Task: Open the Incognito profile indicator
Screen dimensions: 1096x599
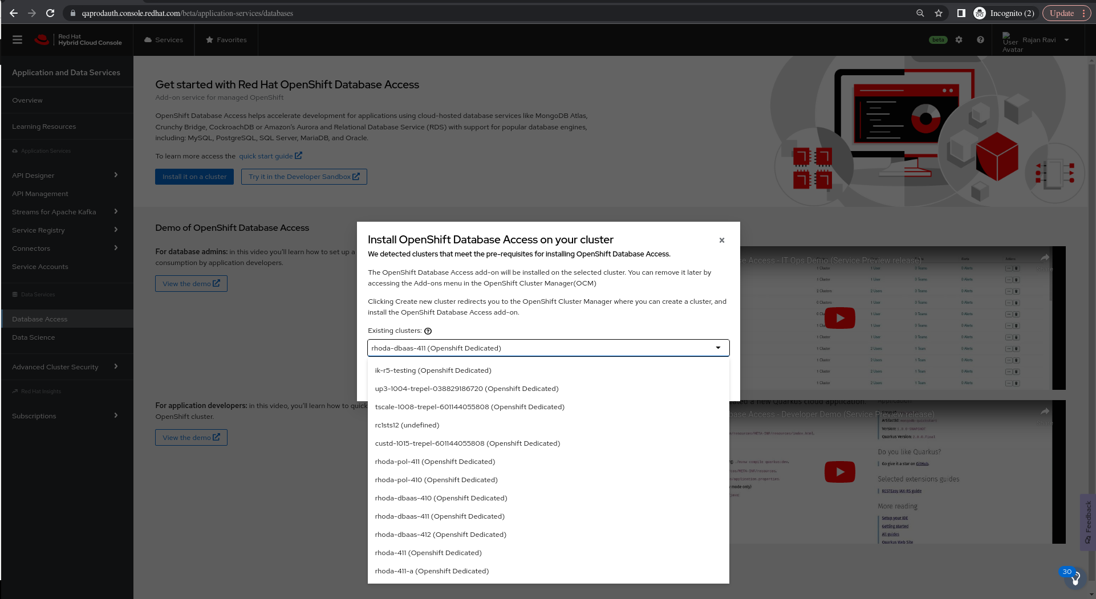Action: tap(1004, 13)
